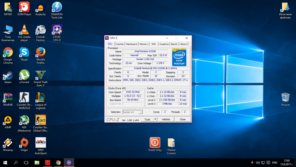Launch GOM Player from desktop

(24, 9)
